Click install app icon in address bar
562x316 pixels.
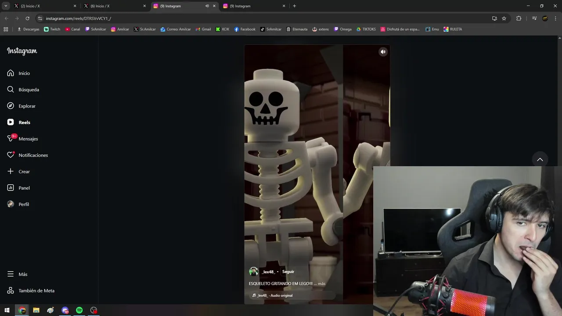coord(494,18)
